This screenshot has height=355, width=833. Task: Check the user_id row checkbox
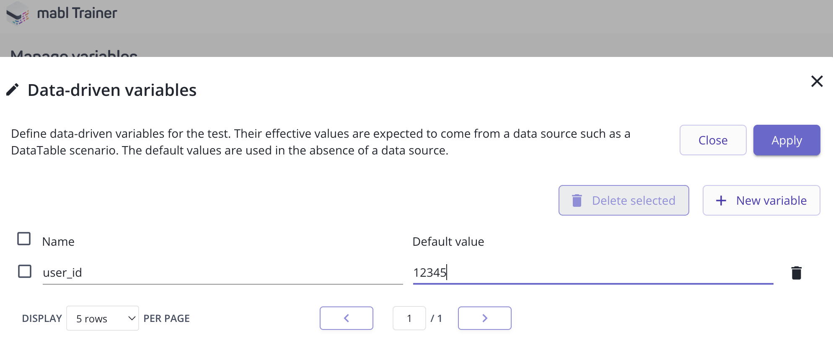(x=25, y=271)
